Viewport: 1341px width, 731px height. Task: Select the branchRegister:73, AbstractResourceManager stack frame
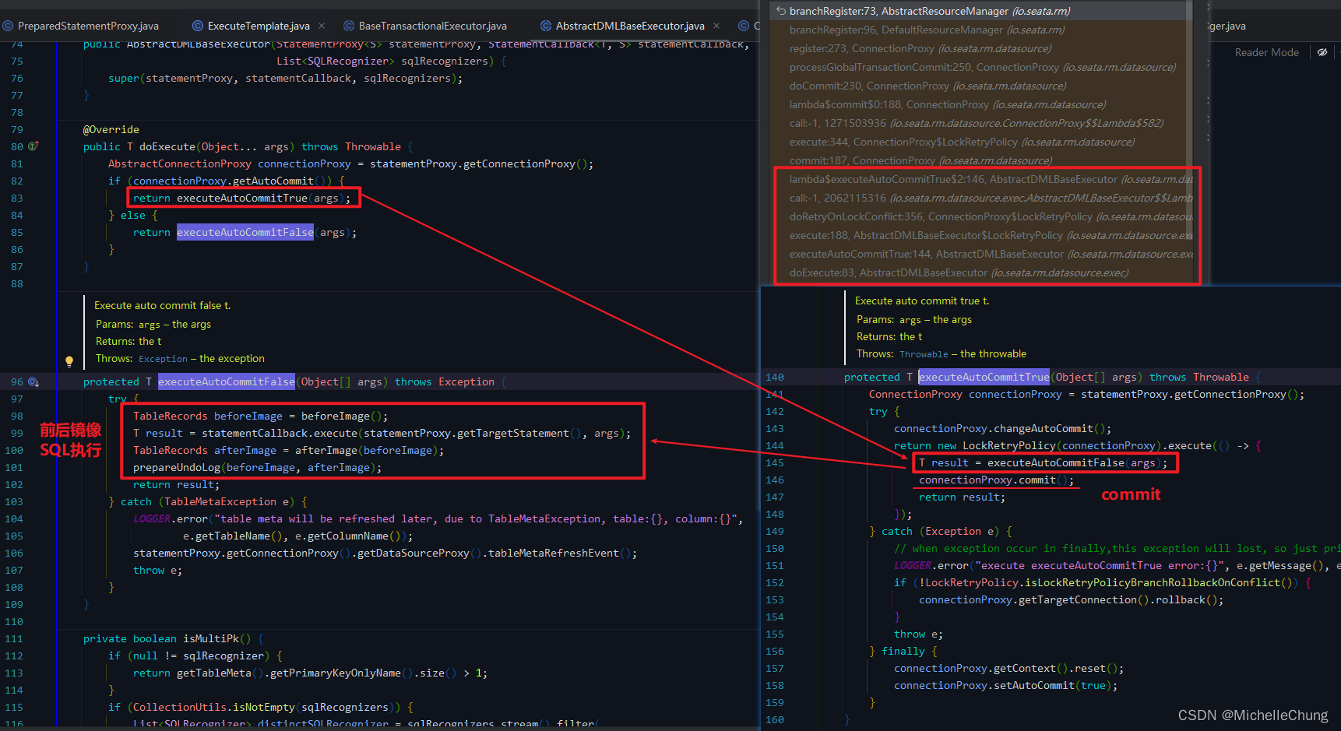click(x=981, y=11)
